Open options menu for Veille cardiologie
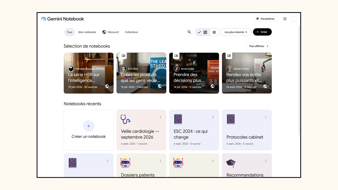Image resolution: width=338 pixels, height=190 pixels. point(160,117)
